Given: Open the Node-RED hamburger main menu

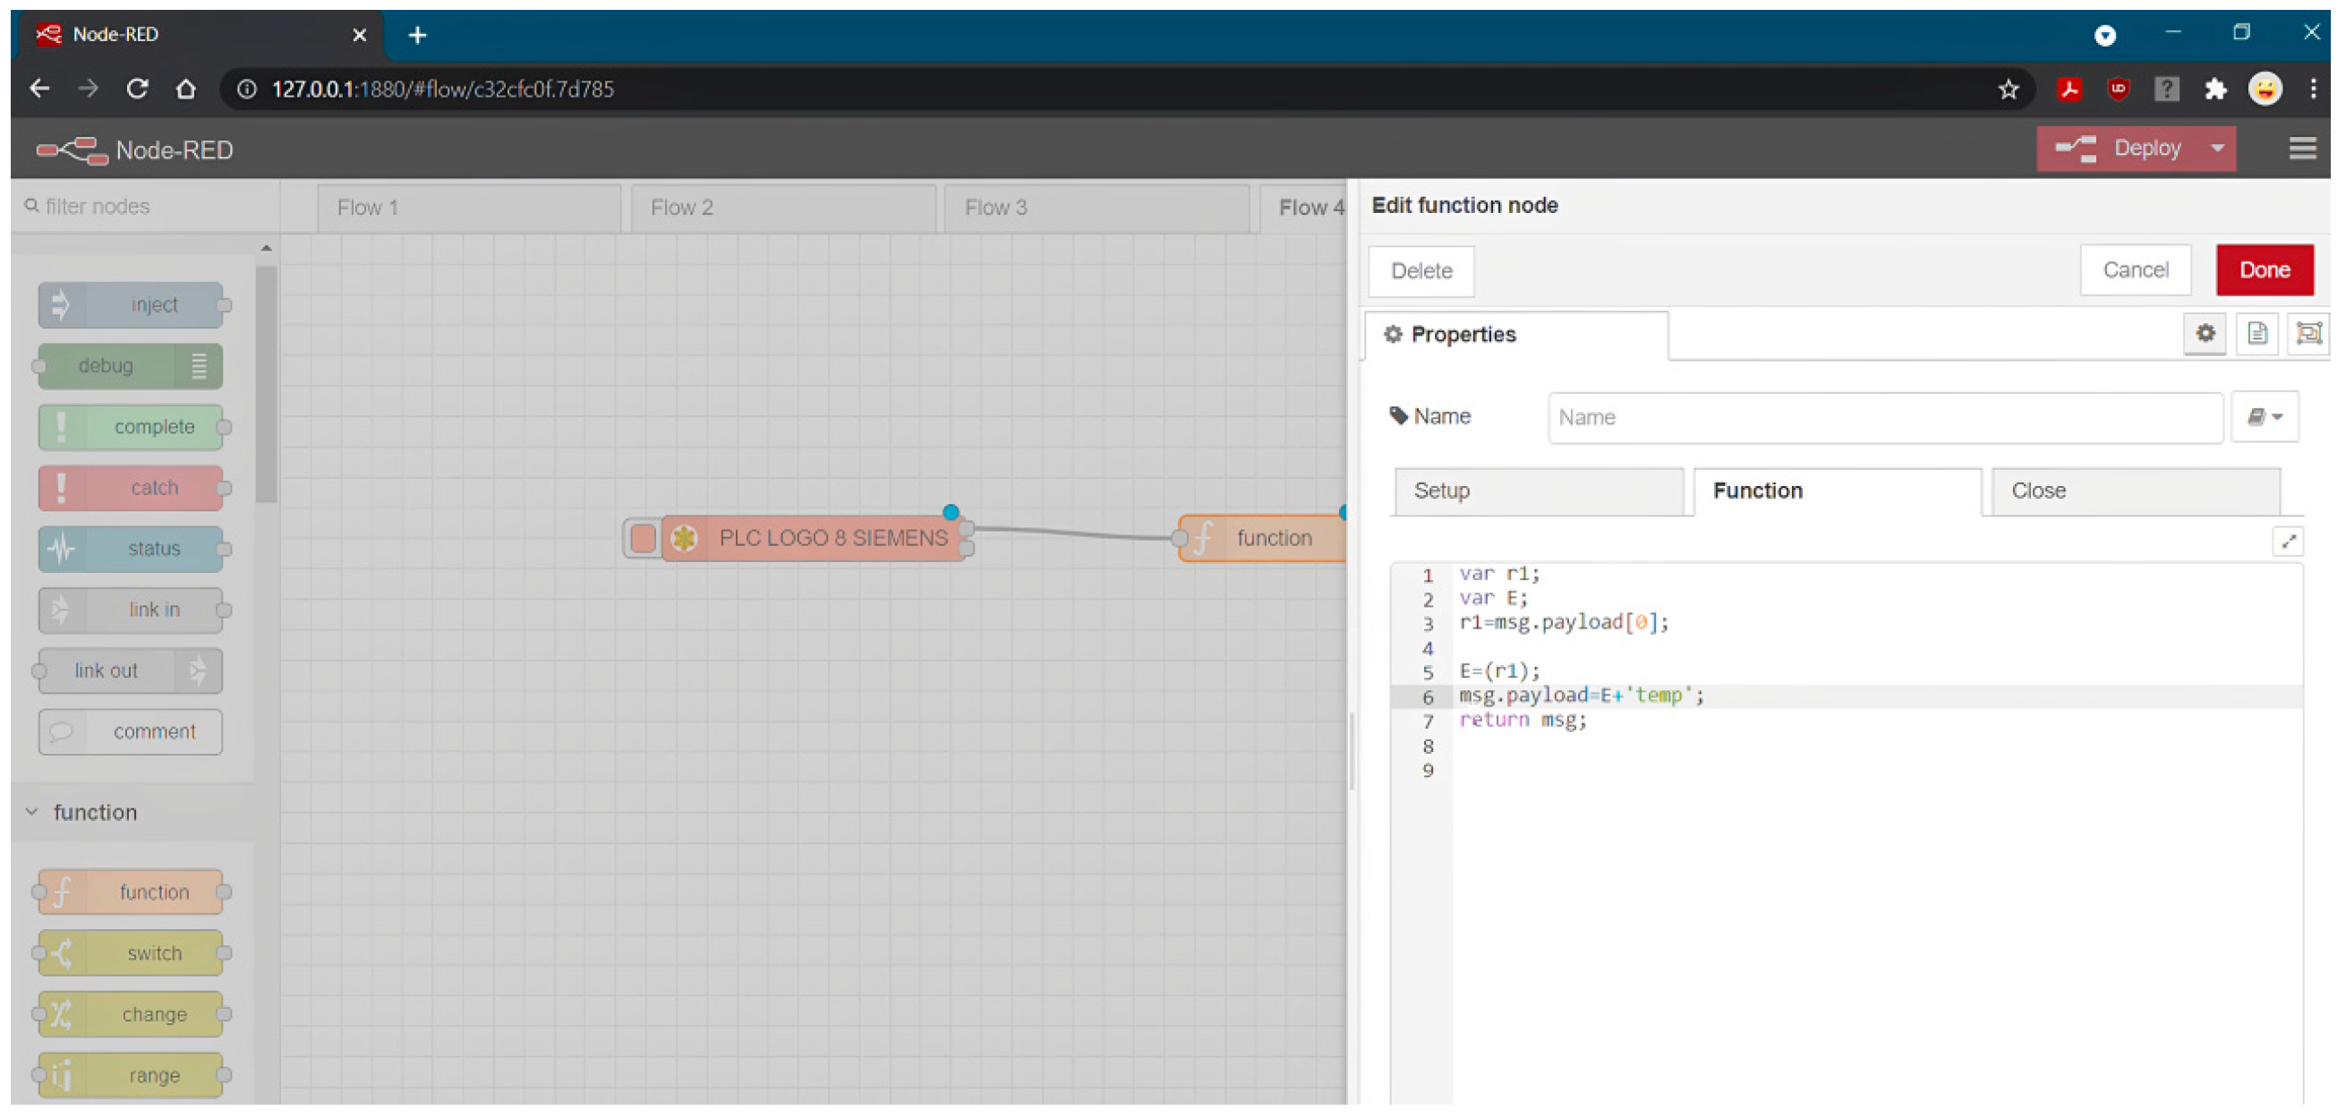Looking at the screenshot, I should pos(2301,149).
